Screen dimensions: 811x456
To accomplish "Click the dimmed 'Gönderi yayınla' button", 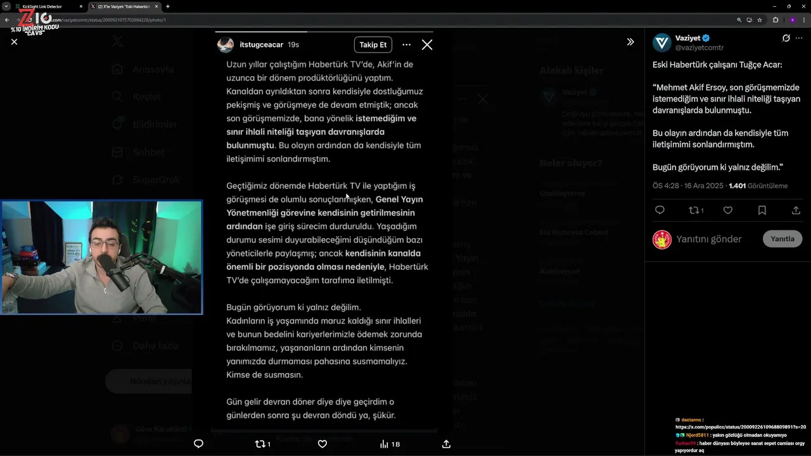I will click(x=150, y=381).
